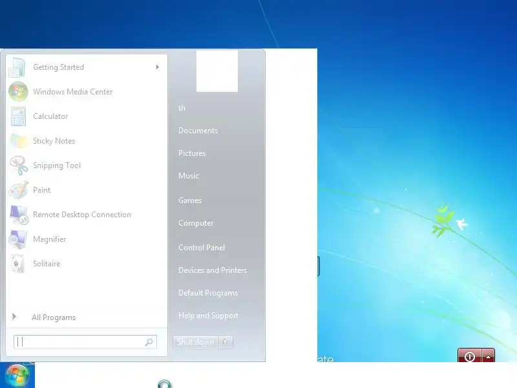The width and height of the screenshot is (517, 388).
Task: Expand All Programs arrow
Action: pyautogui.click(x=14, y=317)
